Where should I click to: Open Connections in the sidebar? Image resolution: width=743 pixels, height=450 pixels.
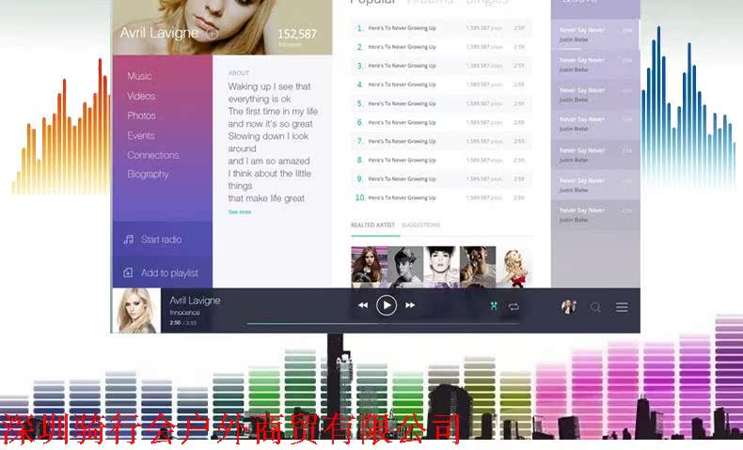(x=153, y=155)
